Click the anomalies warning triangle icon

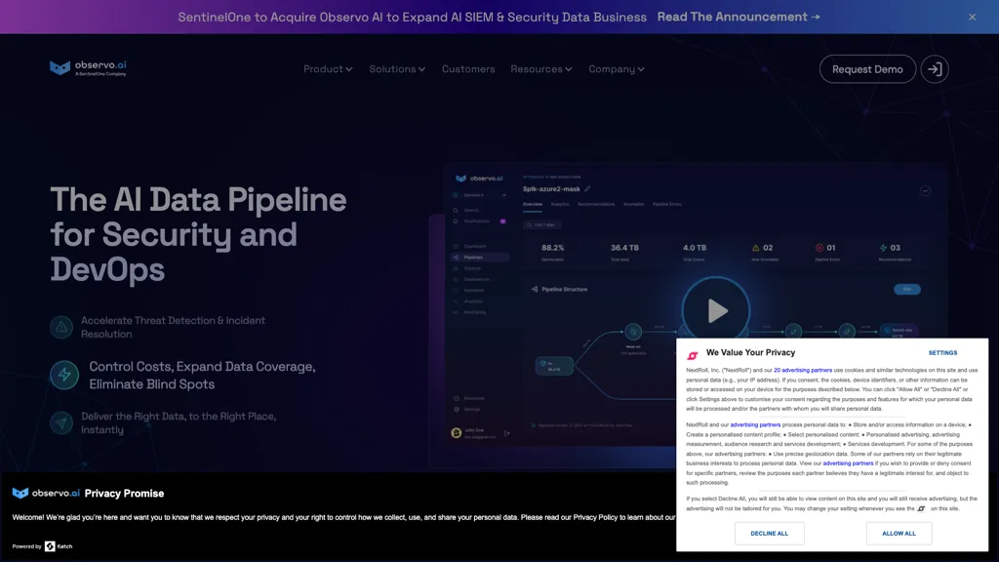756,248
